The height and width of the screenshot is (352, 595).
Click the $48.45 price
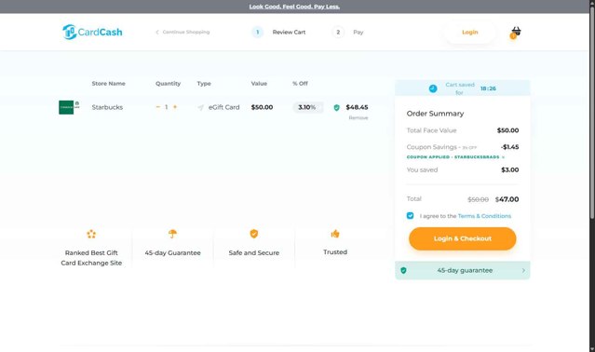click(x=357, y=107)
